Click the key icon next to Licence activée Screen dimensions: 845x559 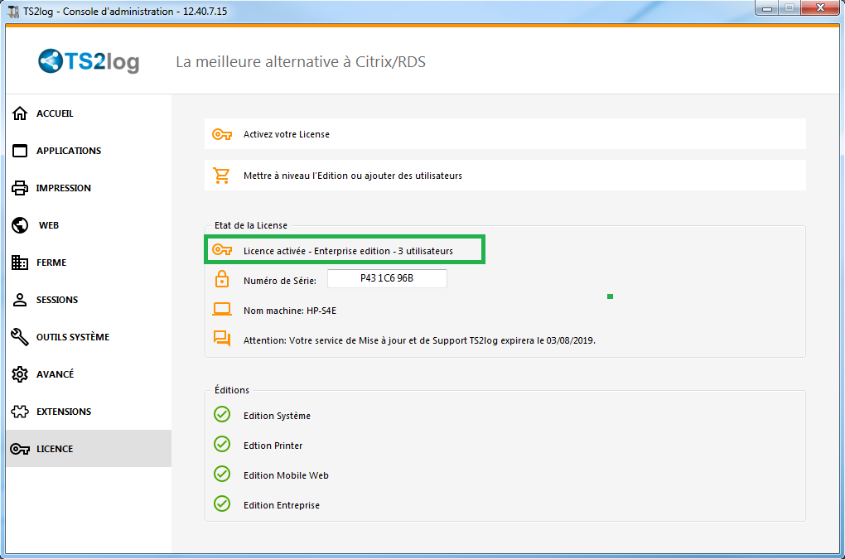[221, 250]
